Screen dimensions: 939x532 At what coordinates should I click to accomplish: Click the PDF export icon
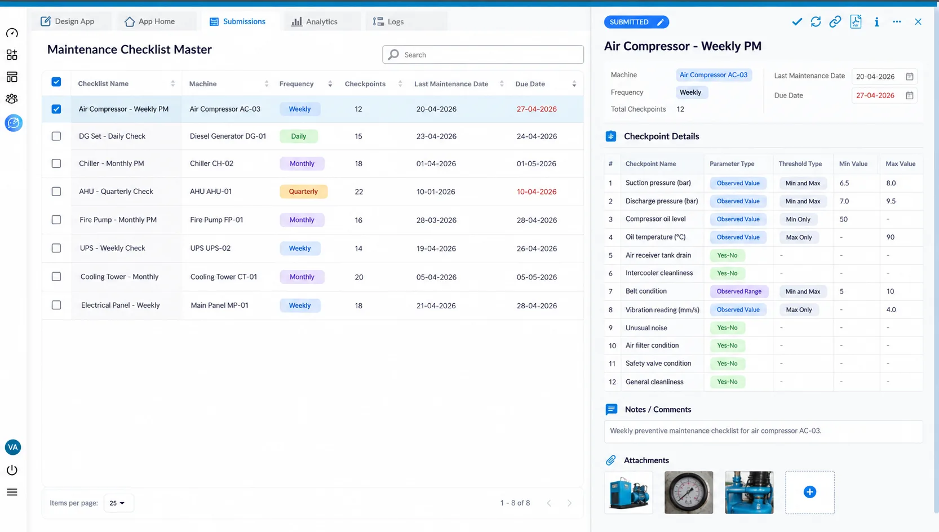tap(856, 22)
